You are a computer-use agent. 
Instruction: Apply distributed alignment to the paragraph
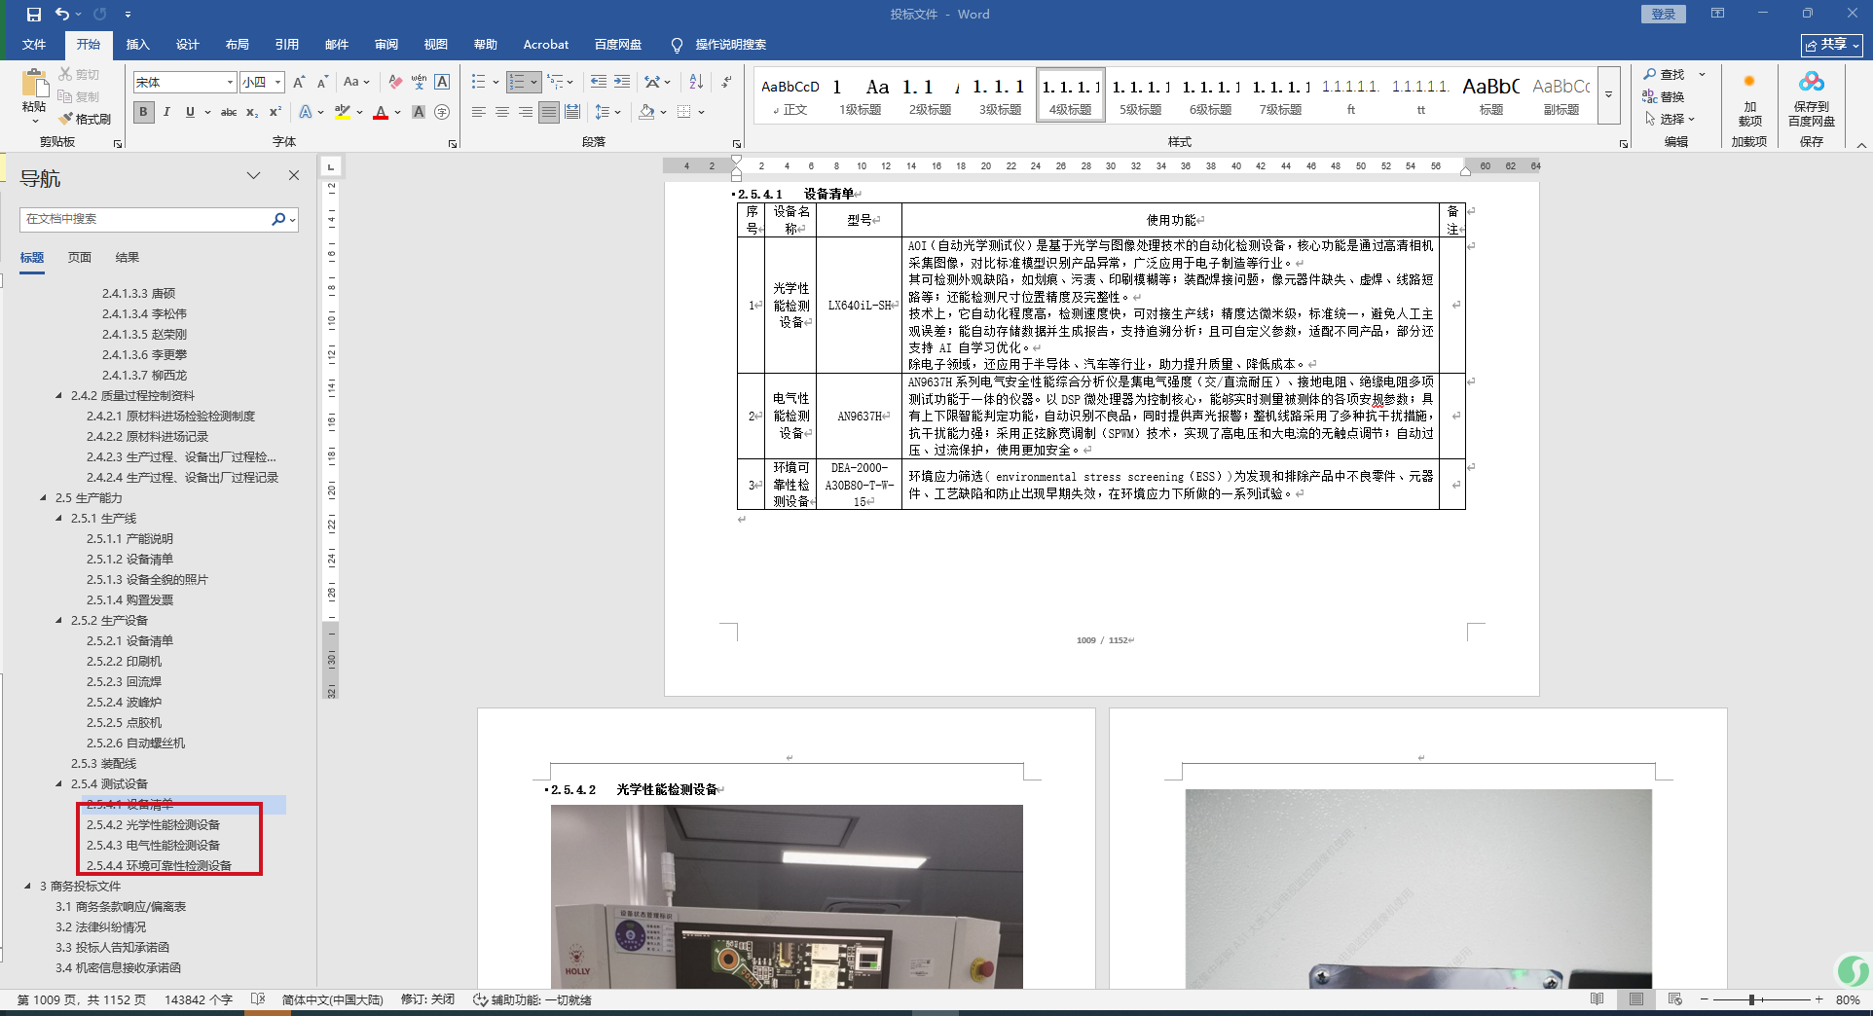click(572, 112)
